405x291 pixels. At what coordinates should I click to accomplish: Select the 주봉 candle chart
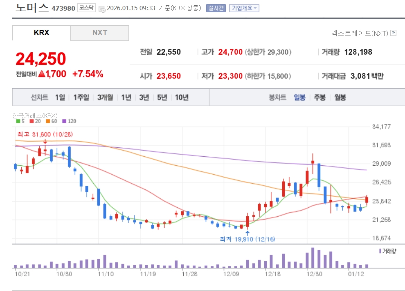[x=320, y=98]
